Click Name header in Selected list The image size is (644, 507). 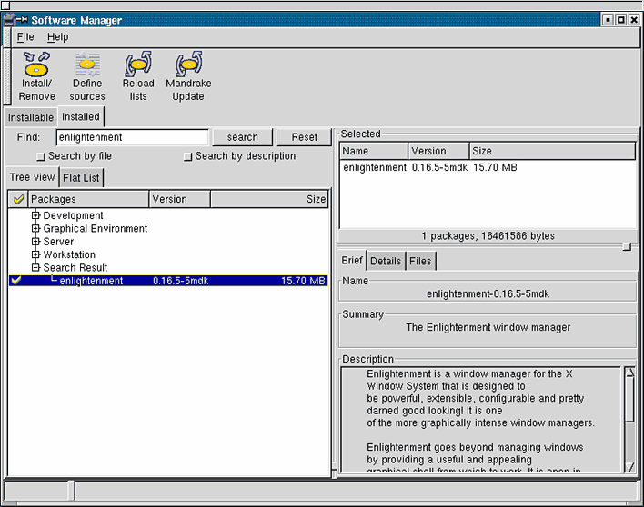(374, 151)
